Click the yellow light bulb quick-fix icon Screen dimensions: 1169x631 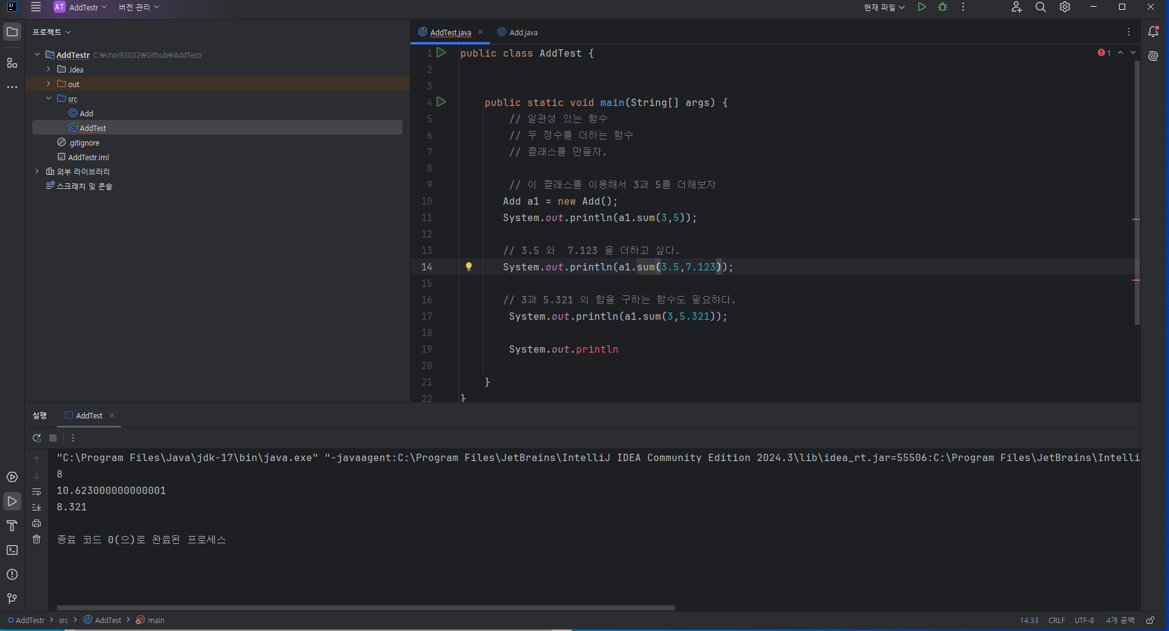point(469,267)
